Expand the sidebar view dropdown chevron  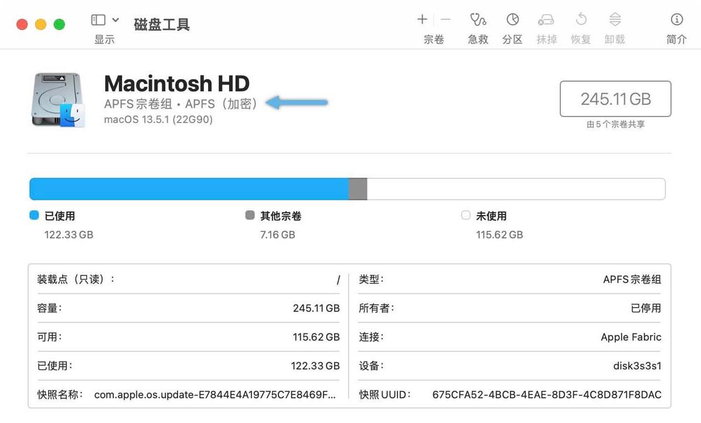click(x=115, y=20)
